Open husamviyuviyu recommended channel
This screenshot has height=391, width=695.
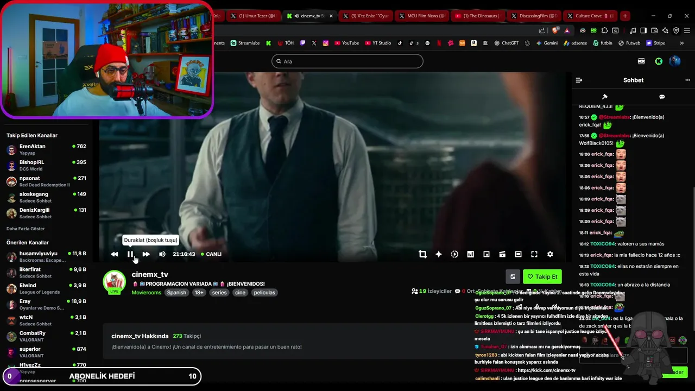click(46, 256)
